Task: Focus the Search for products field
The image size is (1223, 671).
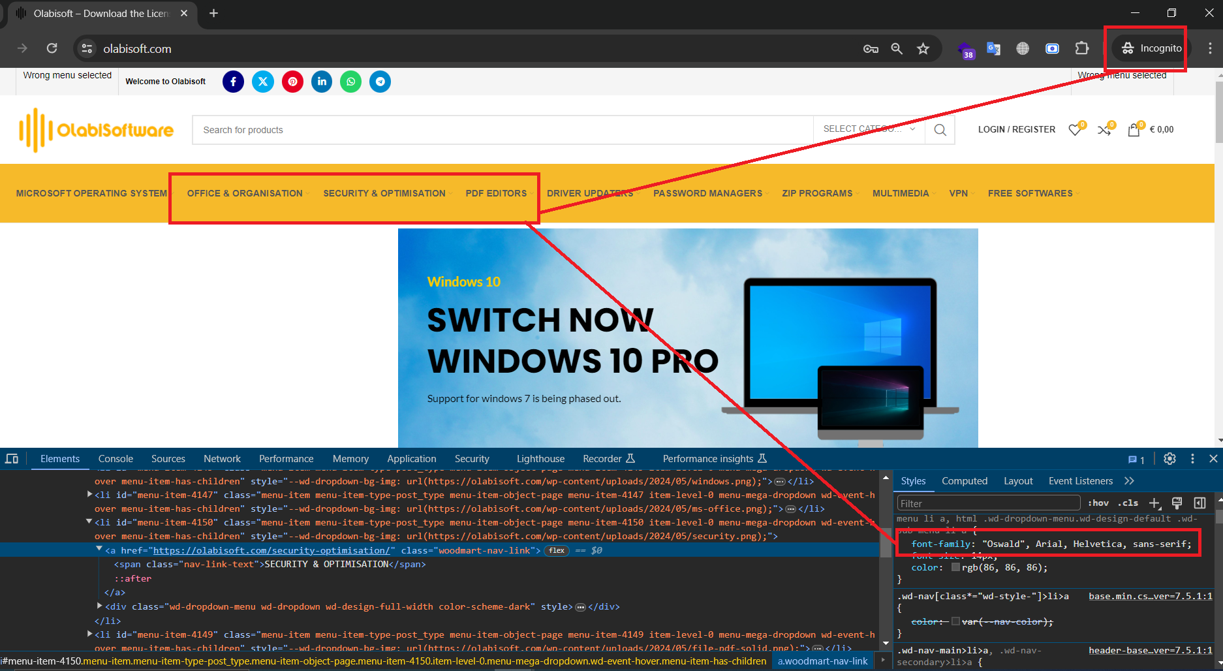Action: (x=503, y=130)
